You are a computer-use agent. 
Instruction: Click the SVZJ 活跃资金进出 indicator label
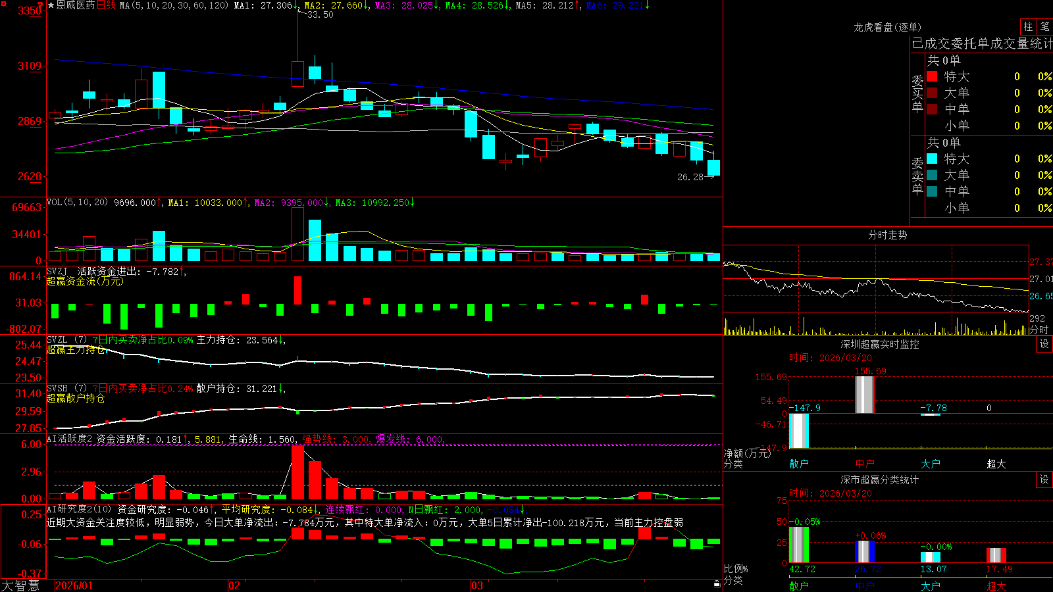tap(95, 272)
